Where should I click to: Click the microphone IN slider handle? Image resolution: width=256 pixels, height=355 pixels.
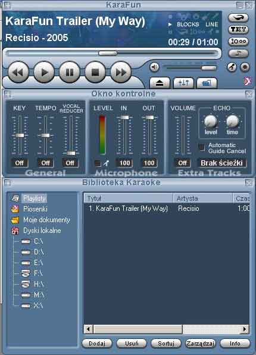pos(124,117)
